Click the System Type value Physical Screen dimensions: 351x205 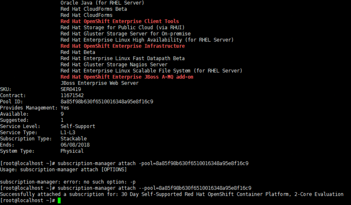point(72,151)
